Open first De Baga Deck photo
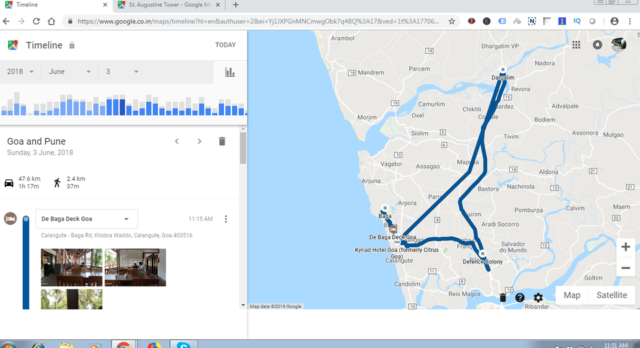 point(71,267)
